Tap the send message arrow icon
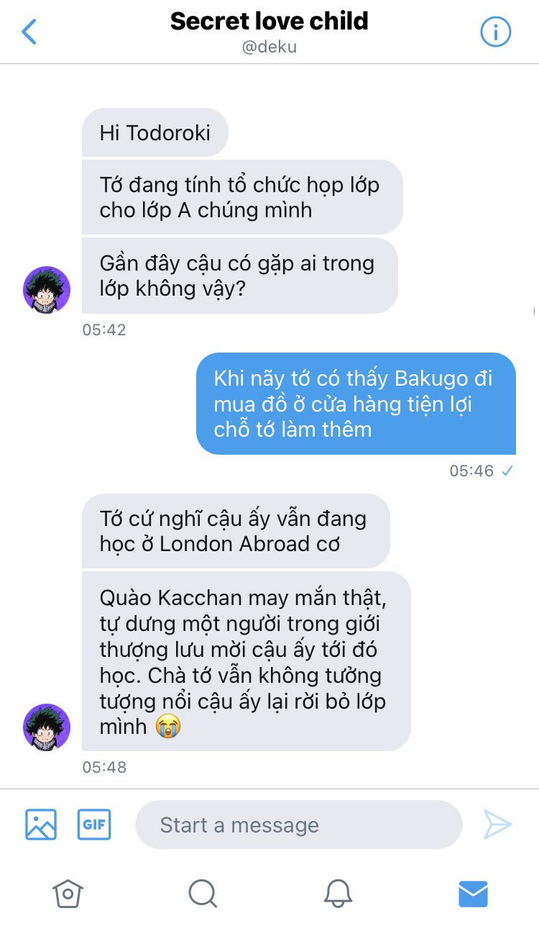539x931 pixels. tap(497, 825)
